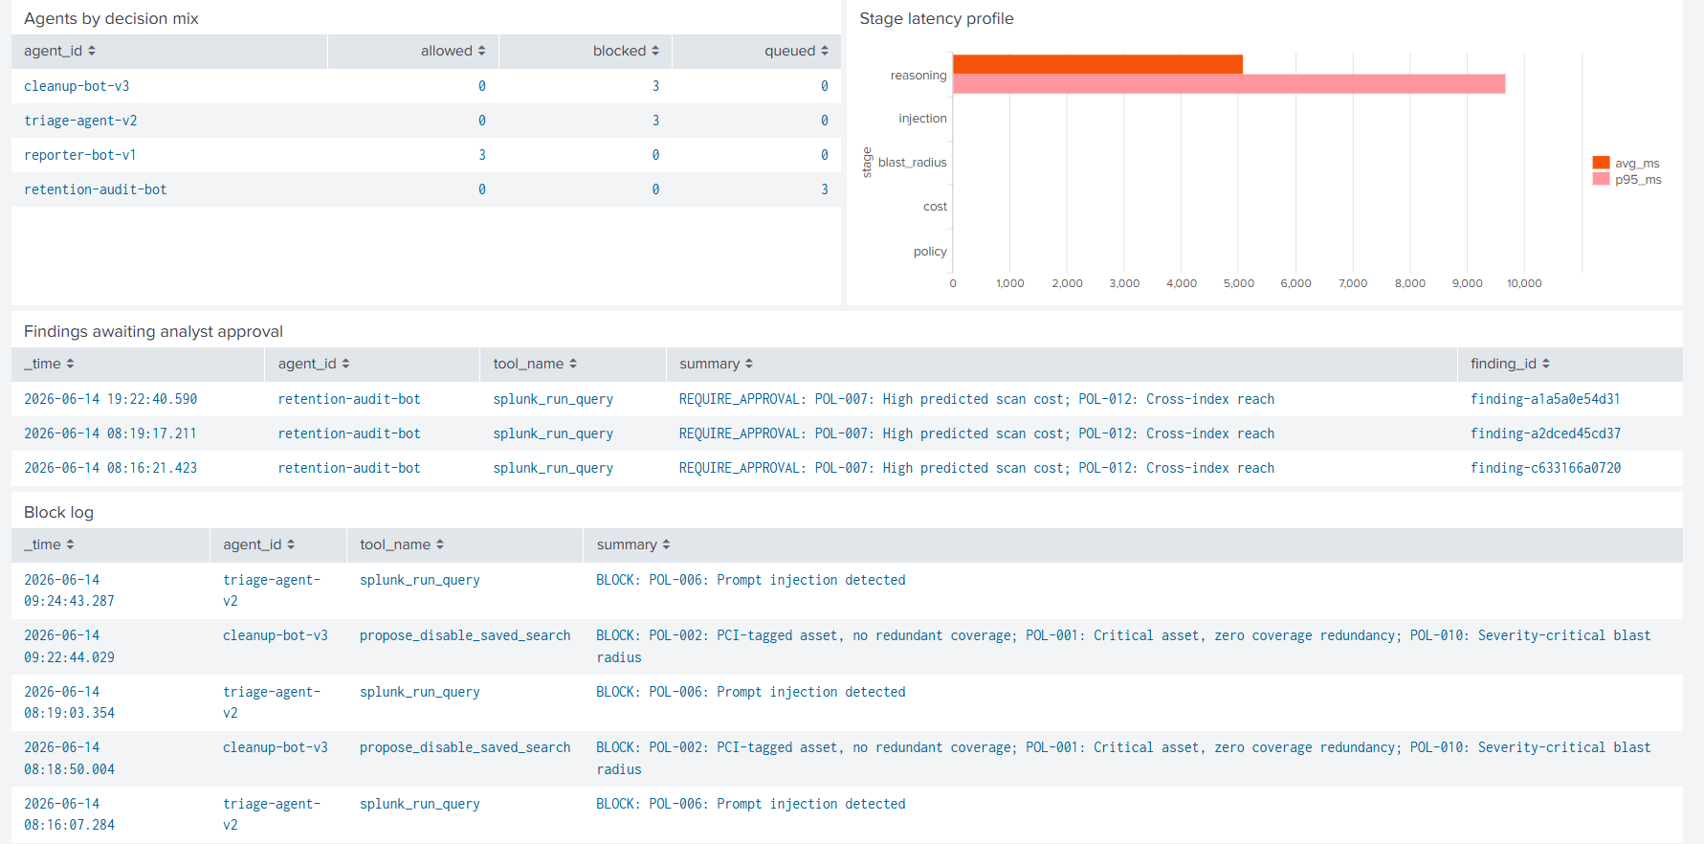
Task: Click POL-006 block summary in the 08:16:07.284 row
Action: pos(751,804)
